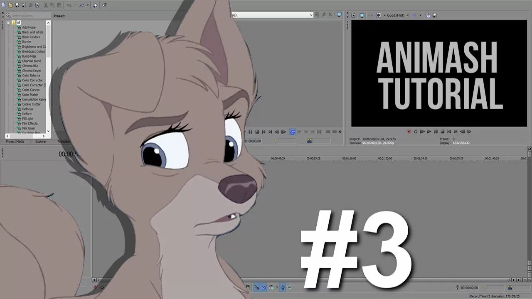Toggle highlighted blue button in left transport

coord(293,132)
